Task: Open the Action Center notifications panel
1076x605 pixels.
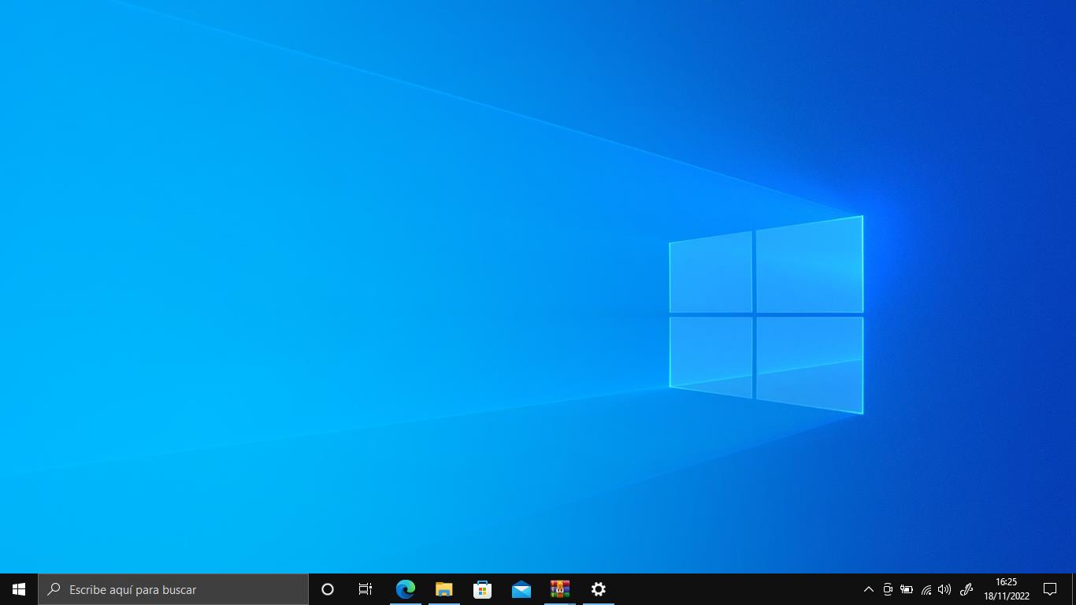Action: 1049,589
